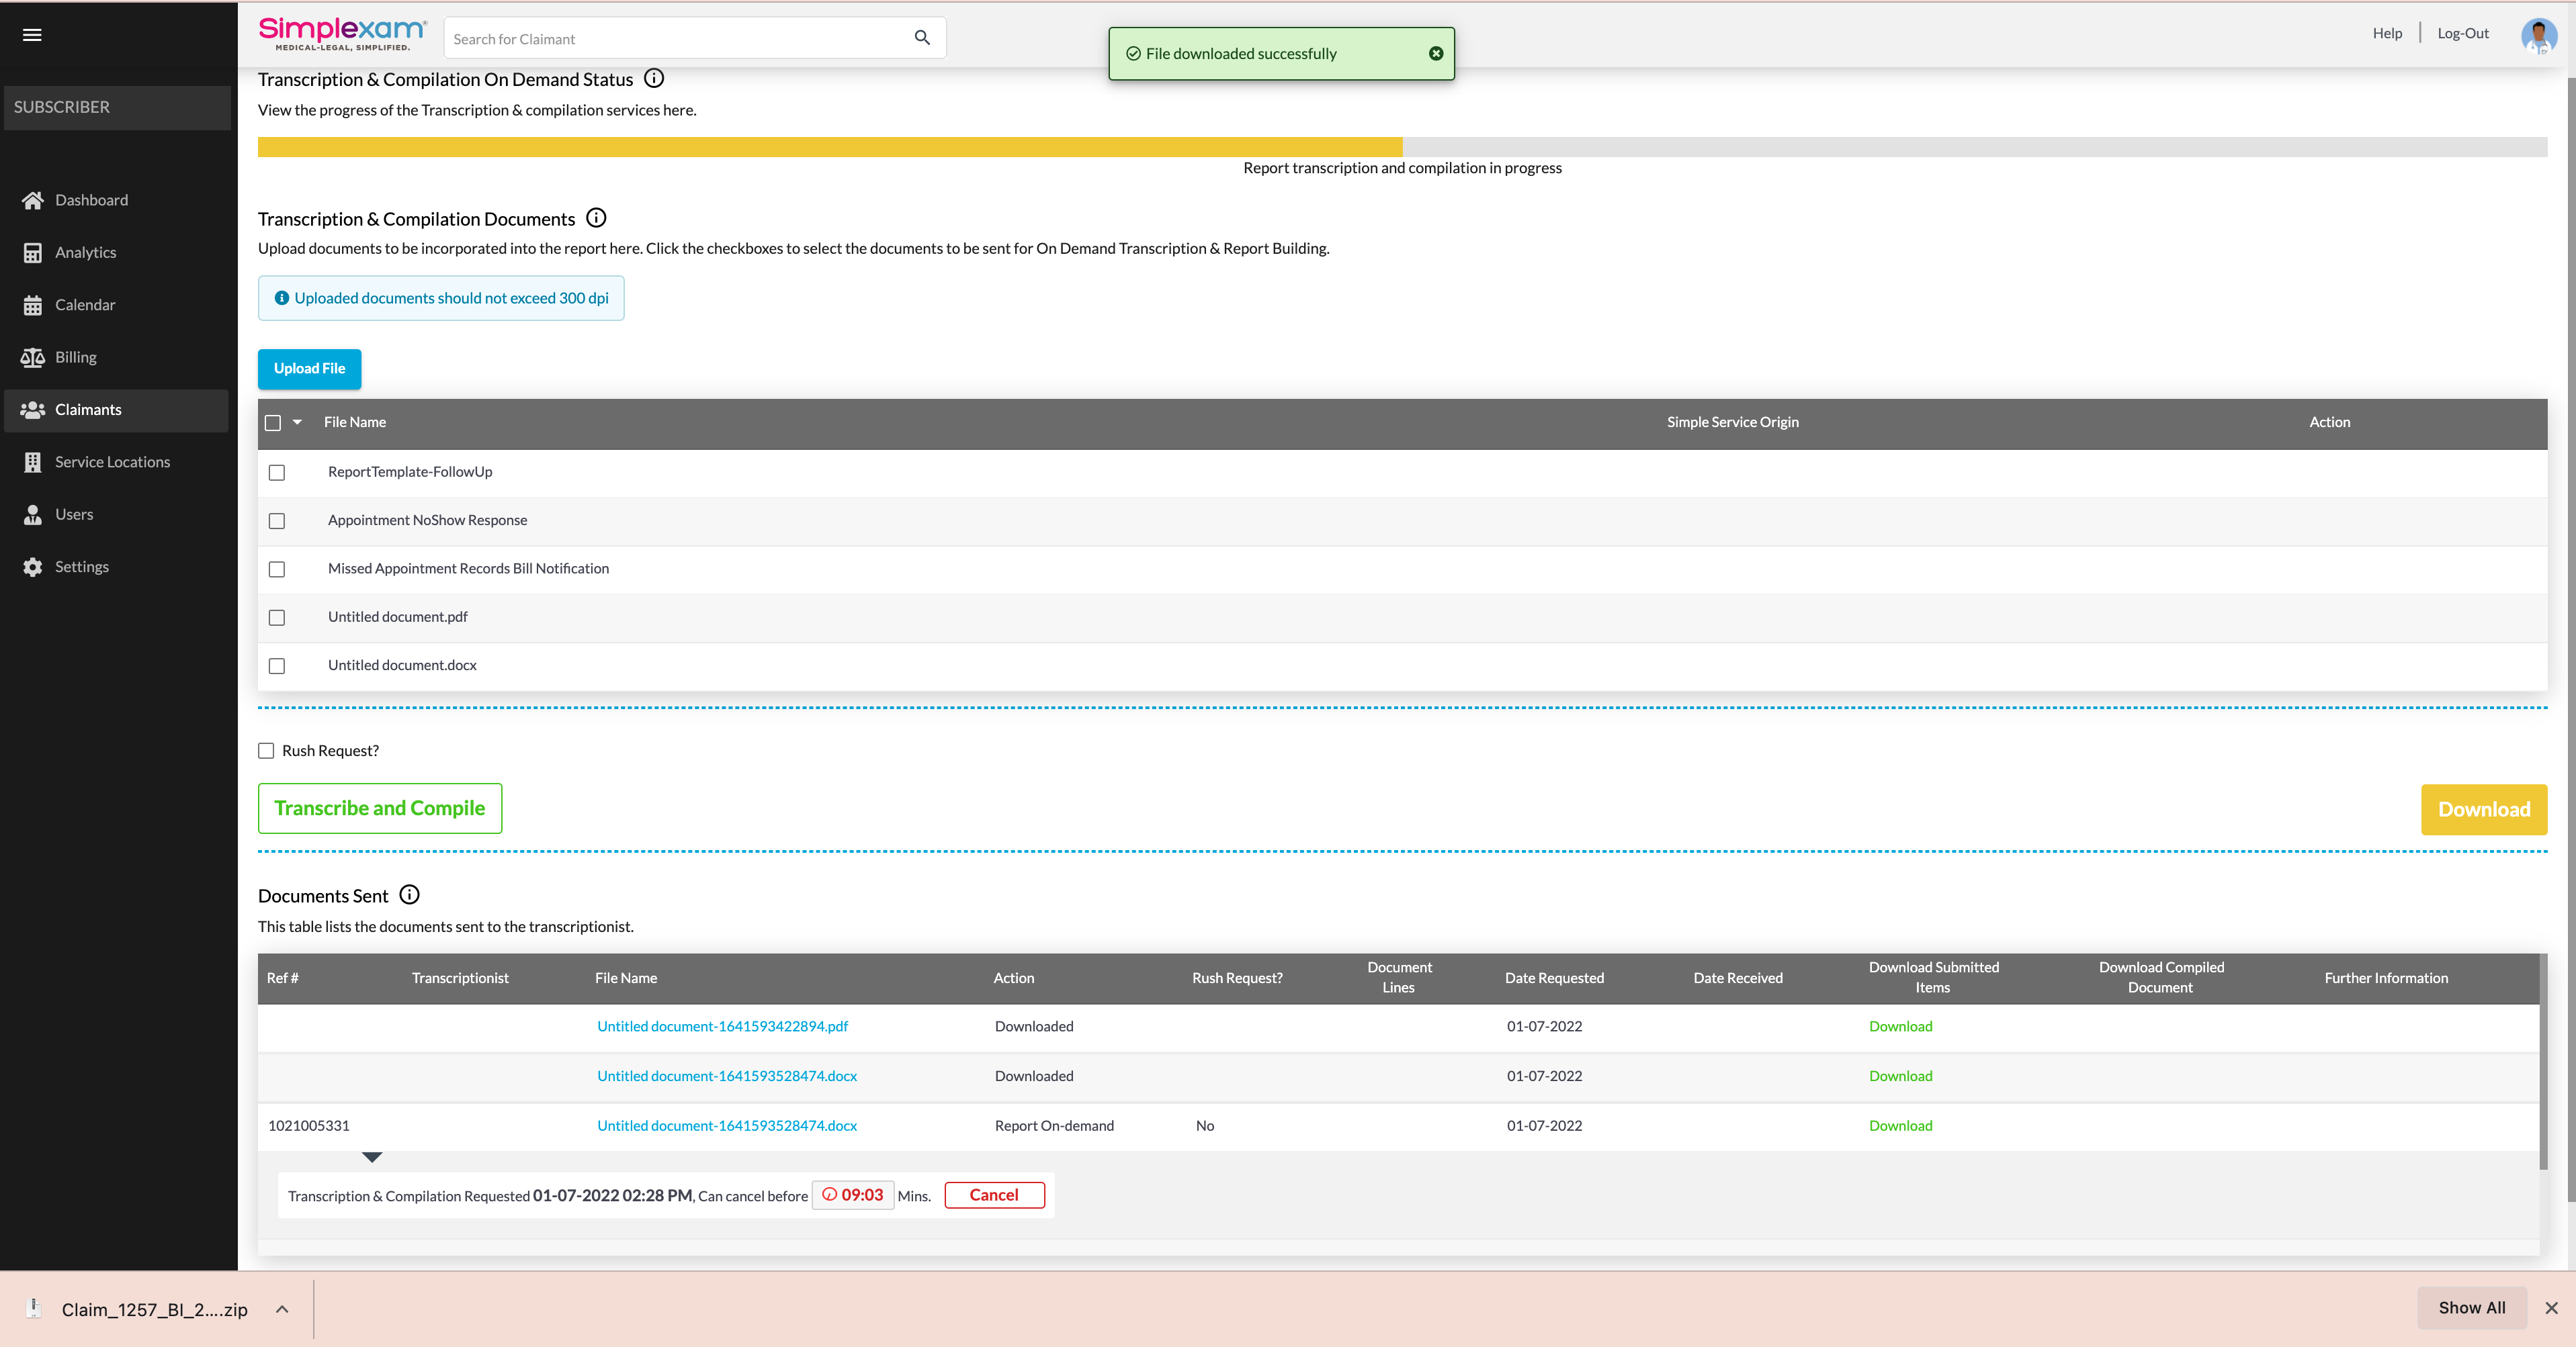
Task: Click info icon beside Transcription & Compilation Documents
Action: point(596,218)
